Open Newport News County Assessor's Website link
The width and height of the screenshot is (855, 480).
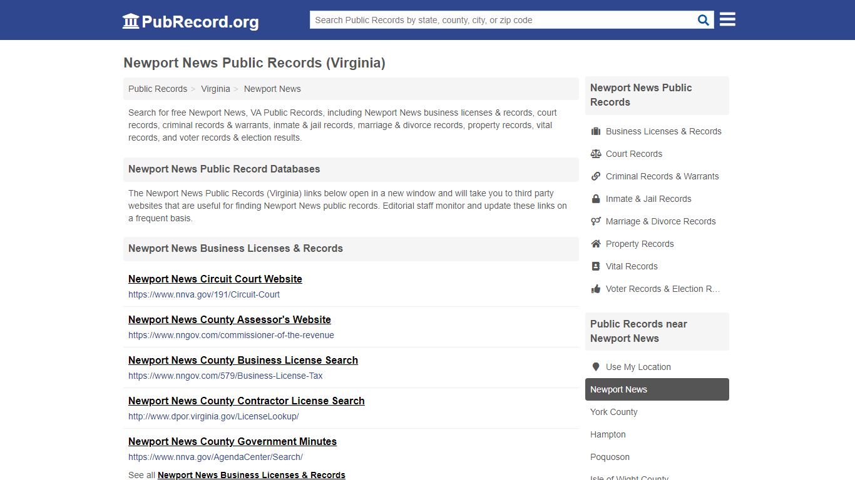[230, 319]
